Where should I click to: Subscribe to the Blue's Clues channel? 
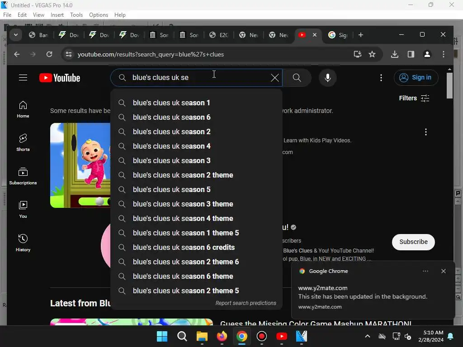pos(413,242)
